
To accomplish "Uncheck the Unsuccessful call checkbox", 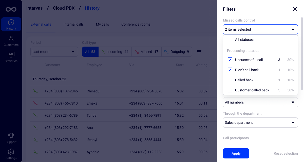I will (230, 60).
